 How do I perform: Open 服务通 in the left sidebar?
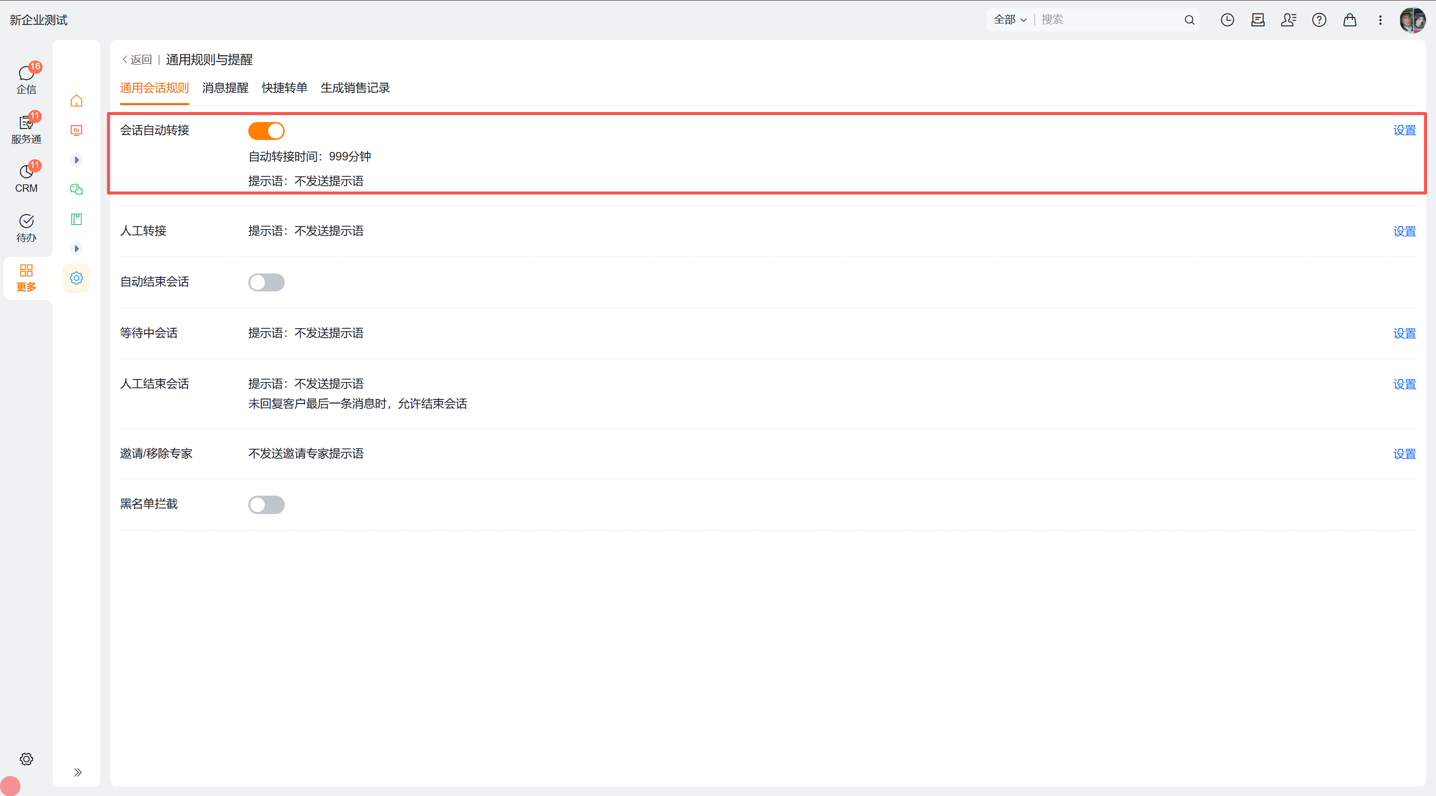coord(26,128)
